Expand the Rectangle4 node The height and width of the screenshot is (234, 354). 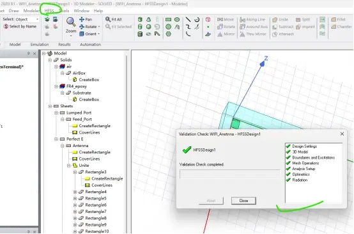point(75,192)
